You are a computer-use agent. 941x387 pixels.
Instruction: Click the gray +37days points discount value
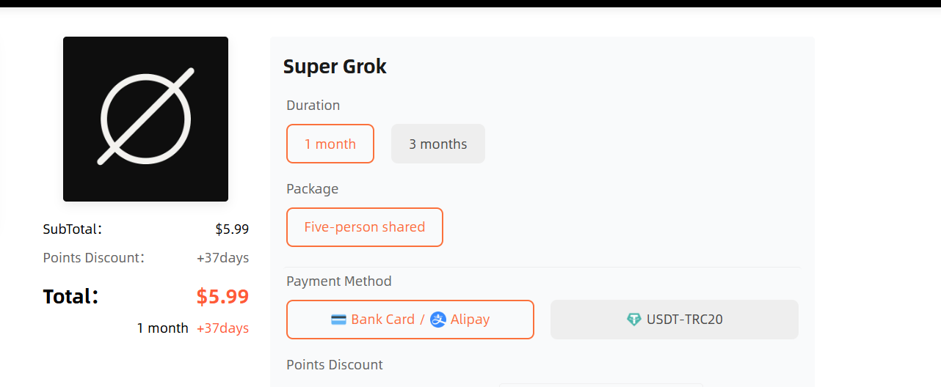222,258
